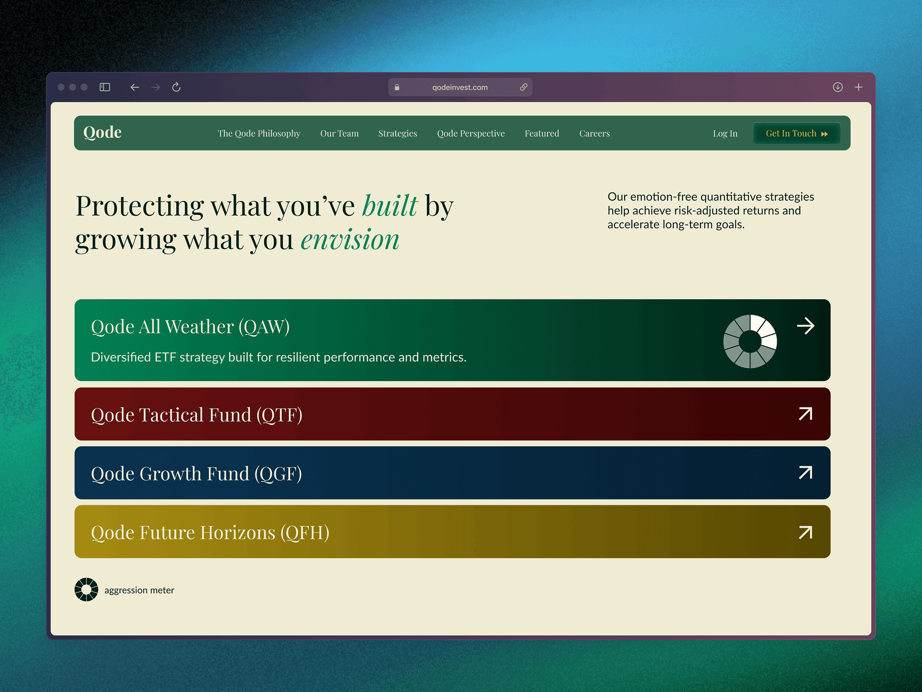Screen dimensions: 922x692
Task: Open a new tab with the plus icon
Action: point(859,87)
